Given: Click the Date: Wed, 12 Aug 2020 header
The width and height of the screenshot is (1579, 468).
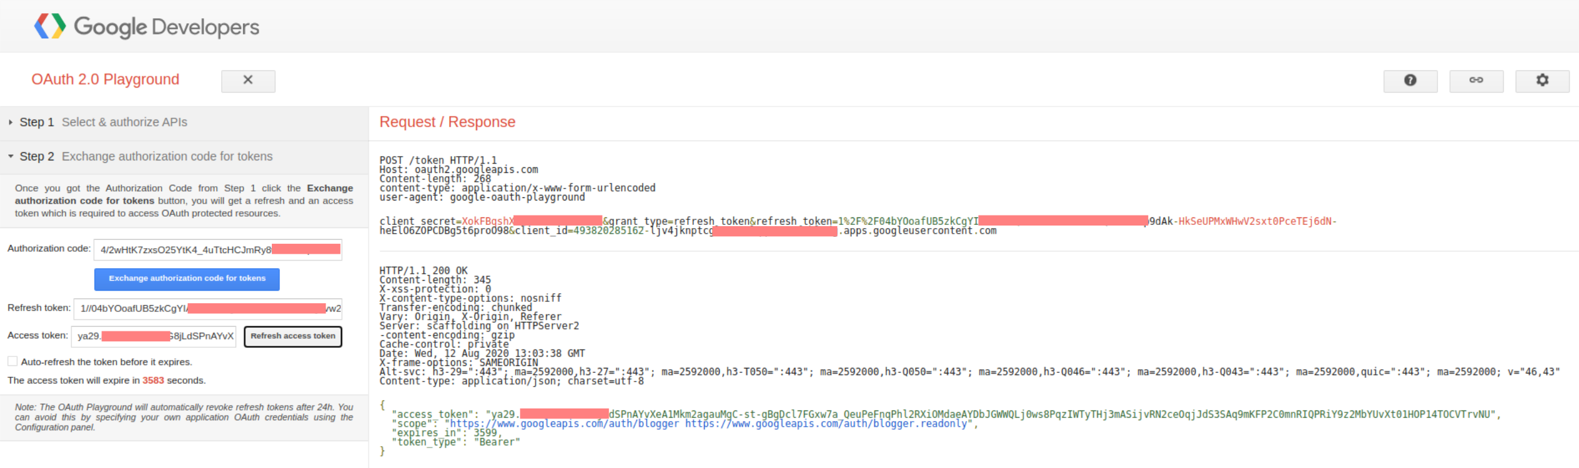Looking at the screenshot, I should coord(482,353).
